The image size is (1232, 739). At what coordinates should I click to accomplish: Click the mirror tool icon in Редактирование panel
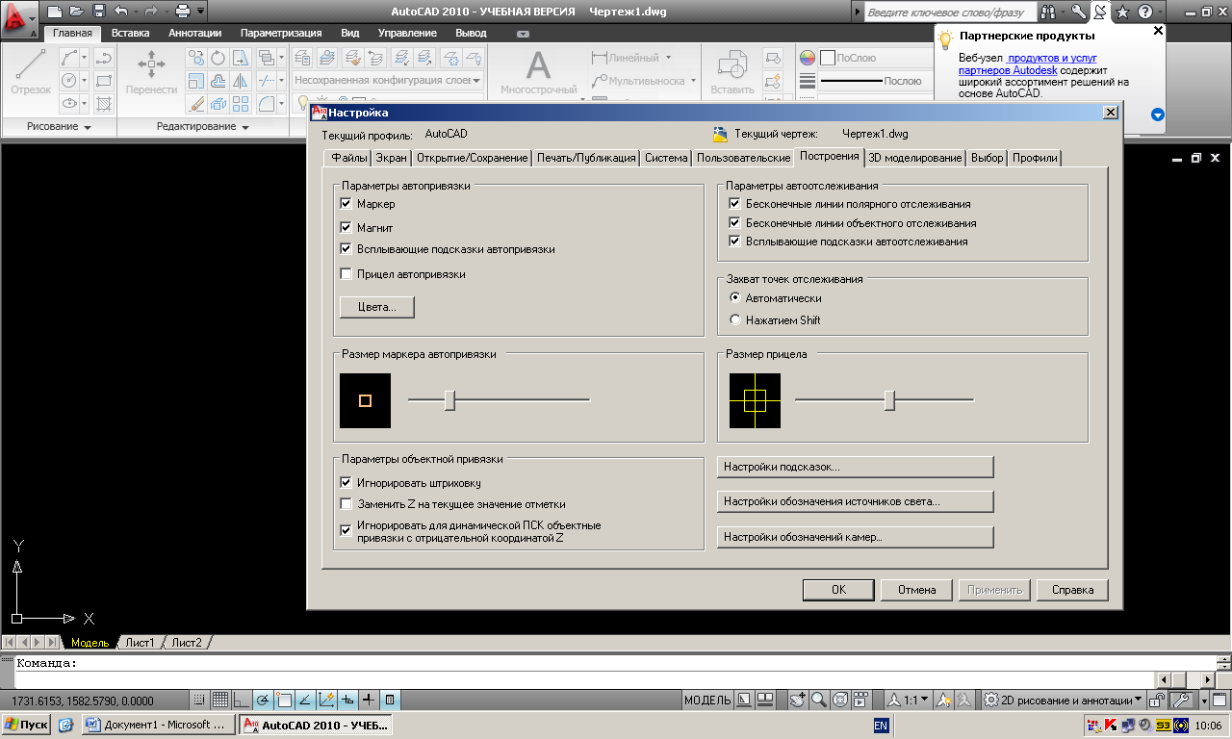coord(240,81)
